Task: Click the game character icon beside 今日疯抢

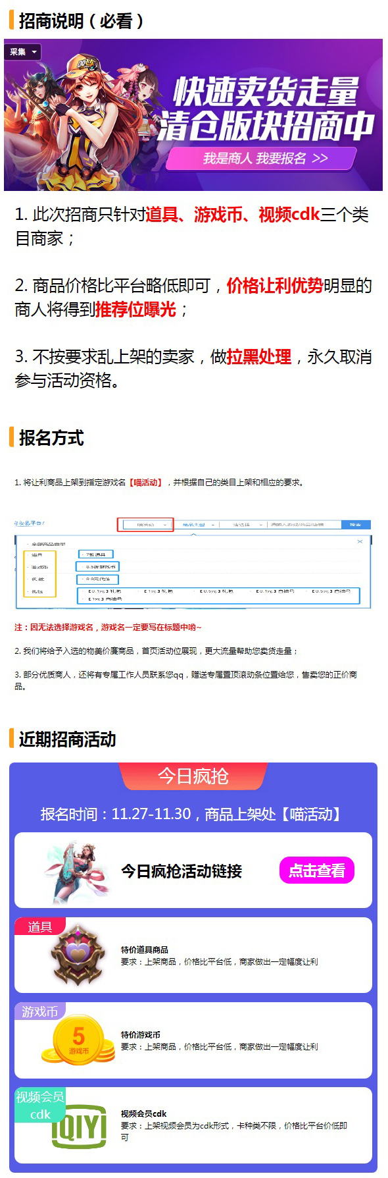Action: (78, 870)
